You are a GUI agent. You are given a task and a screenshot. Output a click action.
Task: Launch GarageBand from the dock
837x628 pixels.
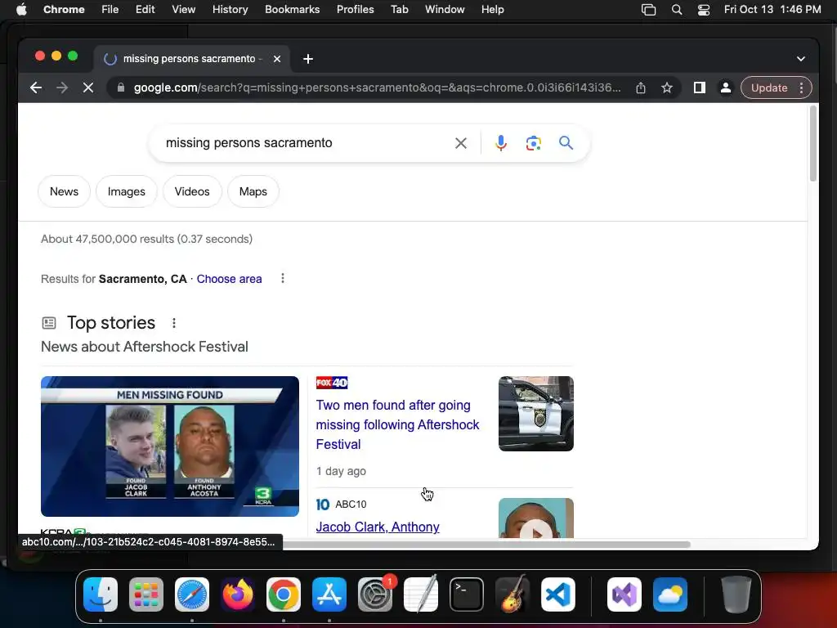512,594
